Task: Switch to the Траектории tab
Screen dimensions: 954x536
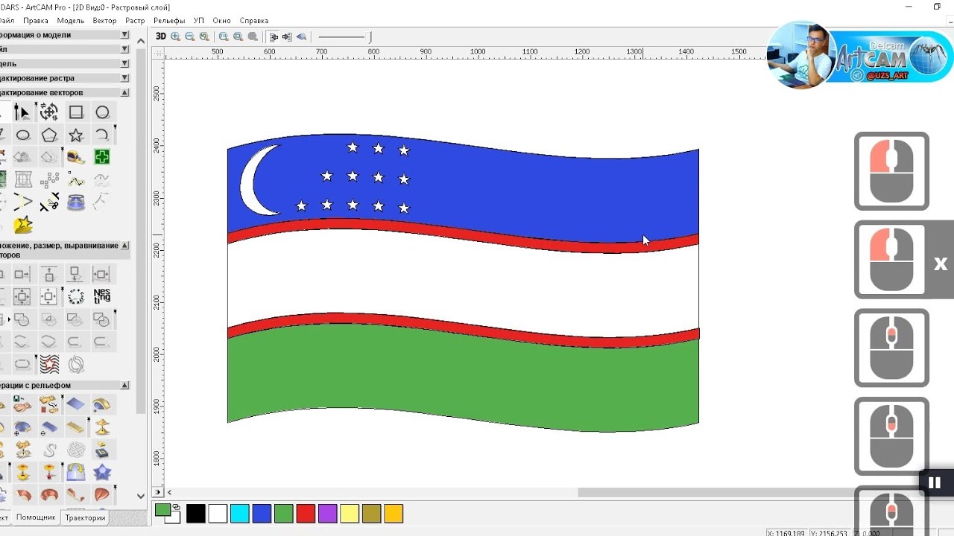Action: [85, 517]
